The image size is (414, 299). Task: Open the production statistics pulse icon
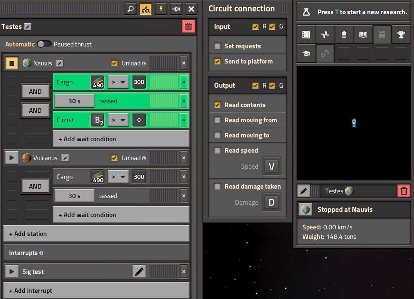[x=325, y=35]
